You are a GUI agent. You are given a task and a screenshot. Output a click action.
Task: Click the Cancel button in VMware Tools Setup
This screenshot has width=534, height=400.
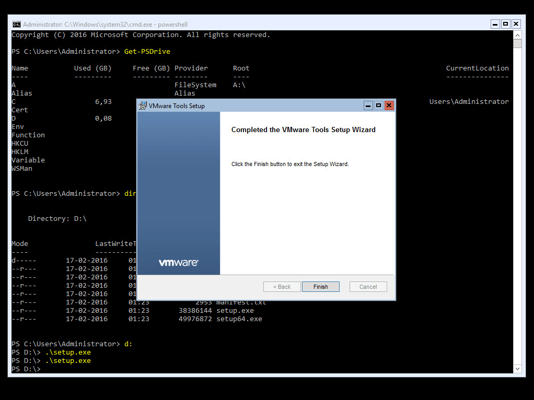[368, 287]
